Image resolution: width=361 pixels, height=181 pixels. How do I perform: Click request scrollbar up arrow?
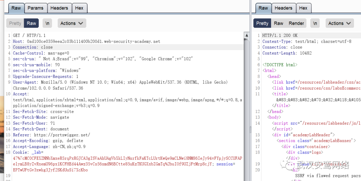(x=247, y=35)
